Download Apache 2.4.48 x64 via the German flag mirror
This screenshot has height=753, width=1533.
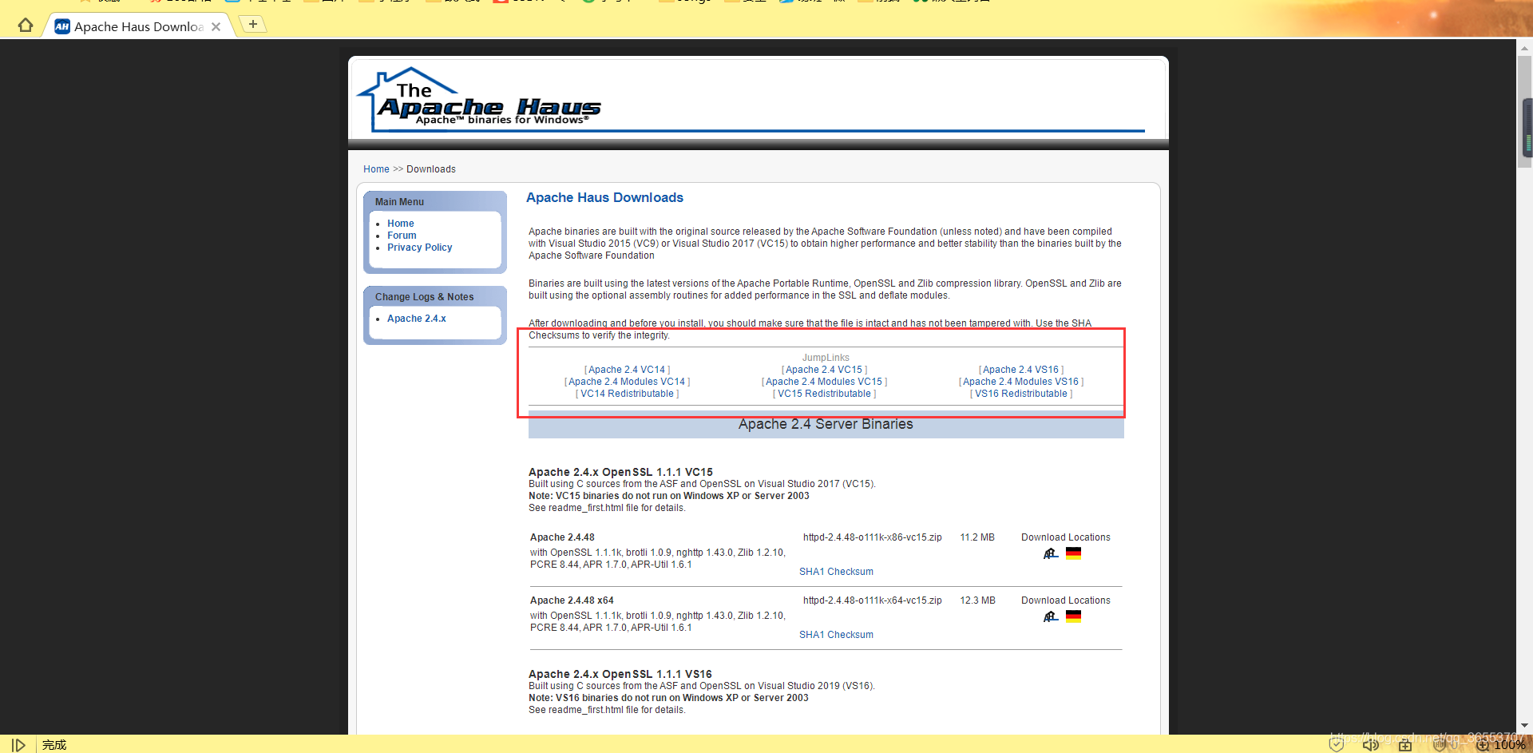(1073, 616)
